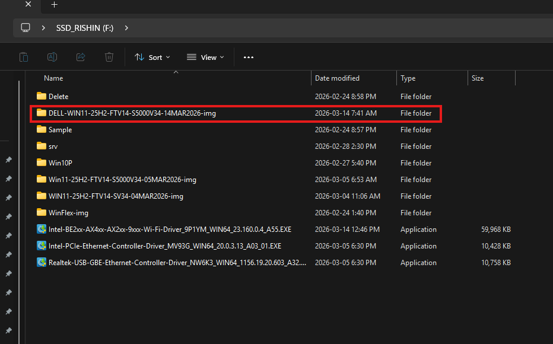Select the Delete folder icon

[42, 96]
